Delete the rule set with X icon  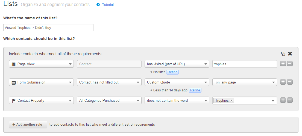pyautogui.click(x=290, y=54)
